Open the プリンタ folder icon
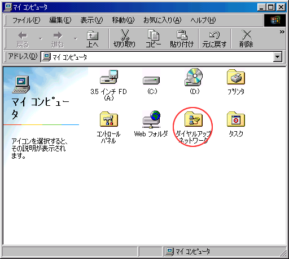This screenshot has width=289, height=259. 236,77
